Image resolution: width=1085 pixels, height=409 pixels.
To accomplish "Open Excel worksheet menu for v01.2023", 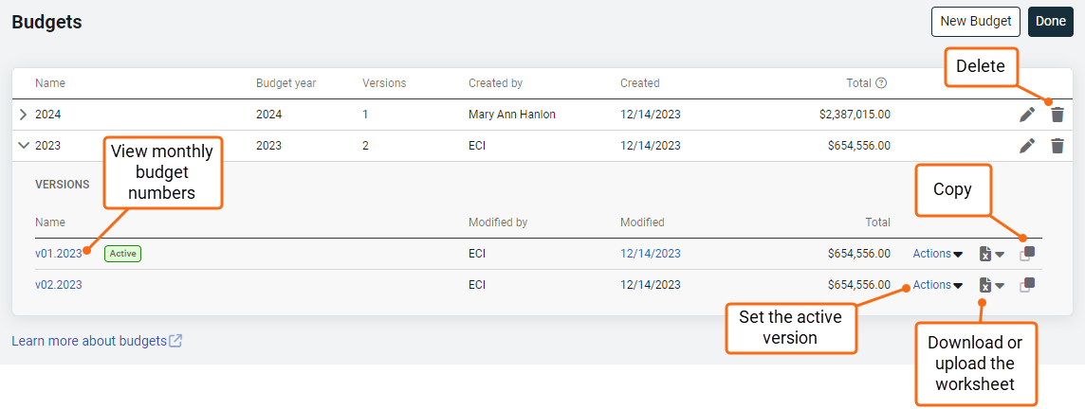I will point(992,254).
